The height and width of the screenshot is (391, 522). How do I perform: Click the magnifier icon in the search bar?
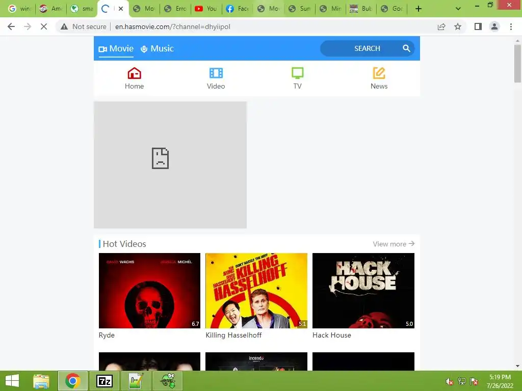pos(406,48)
